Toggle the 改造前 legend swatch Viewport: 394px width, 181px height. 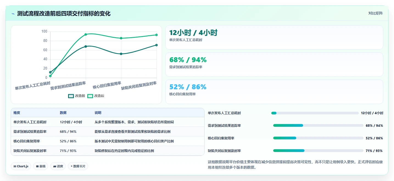pos(71,96)
